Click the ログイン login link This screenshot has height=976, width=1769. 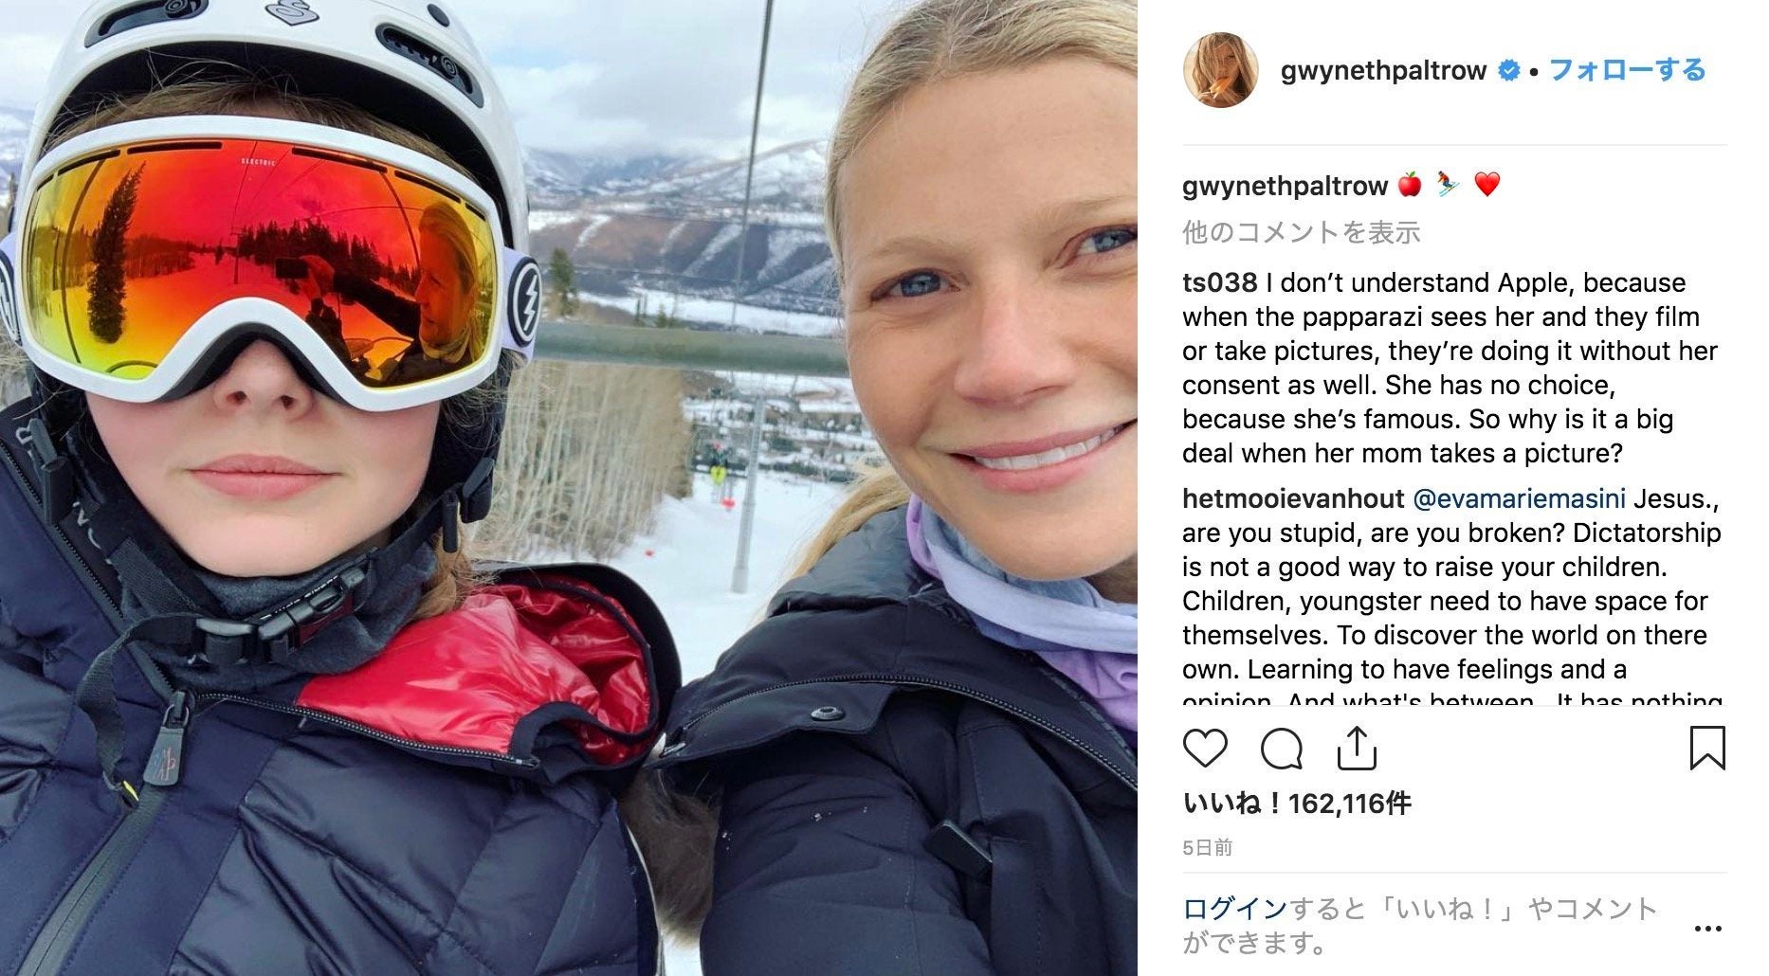pos(1234,909)
